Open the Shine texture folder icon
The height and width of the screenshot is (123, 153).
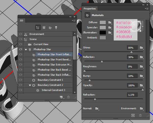(x=142, y=48)
